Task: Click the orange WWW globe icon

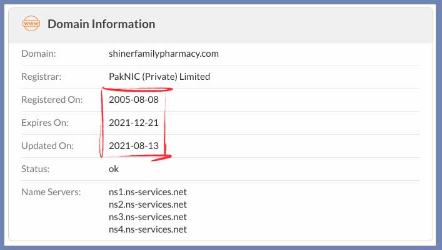Action: point(30,24)
